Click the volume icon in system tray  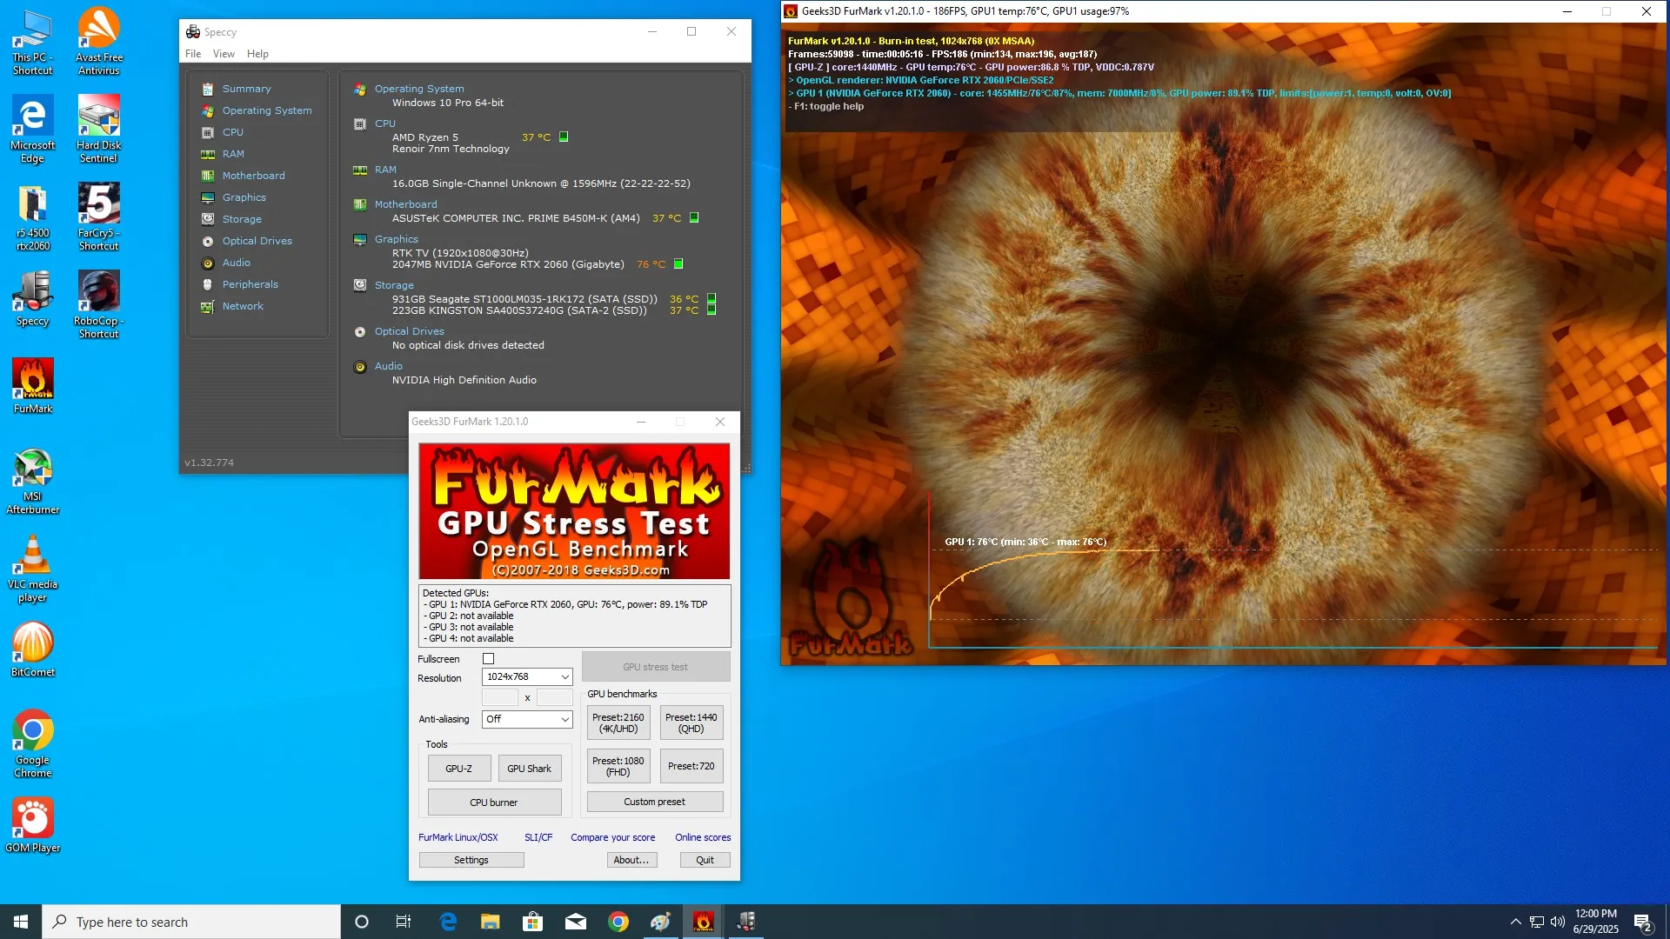(x=1557, y=922)
